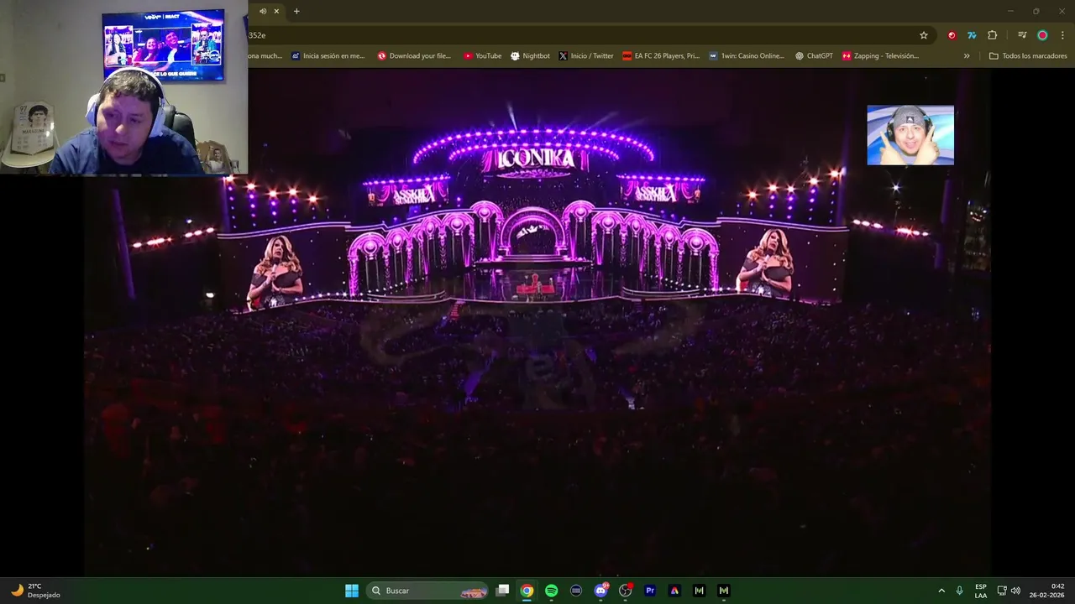Open '1win: Casino Online' bookmark
The image size is (1075, 604).
(x=747, y=56)
